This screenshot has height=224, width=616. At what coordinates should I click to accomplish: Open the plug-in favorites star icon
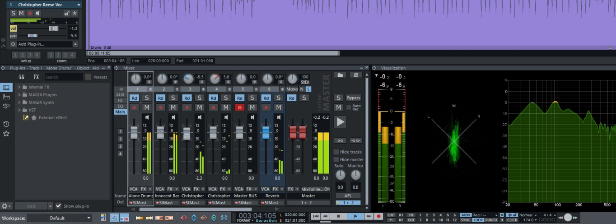[x=6, y=134]
